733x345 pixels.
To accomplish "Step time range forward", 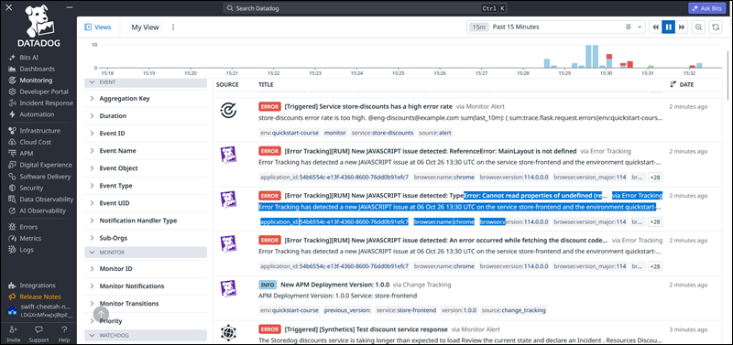I will click(x=682, y=27).
